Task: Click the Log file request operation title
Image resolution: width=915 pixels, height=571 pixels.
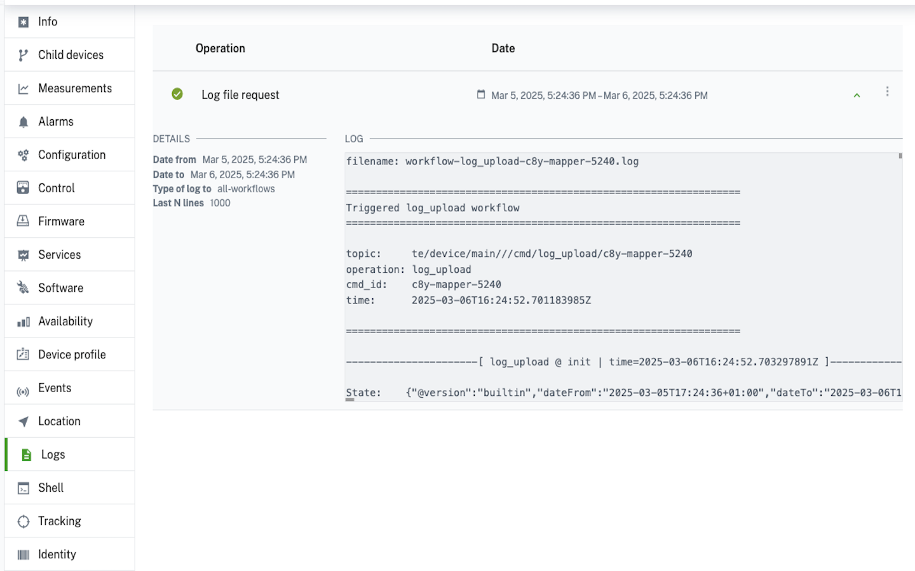Action: click(240, 95)
